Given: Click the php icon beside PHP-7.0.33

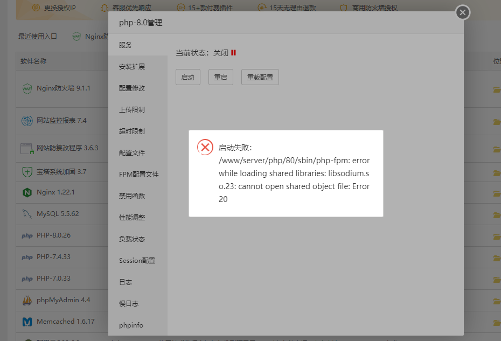Looking at the screenshot, I should coord(27,279).
